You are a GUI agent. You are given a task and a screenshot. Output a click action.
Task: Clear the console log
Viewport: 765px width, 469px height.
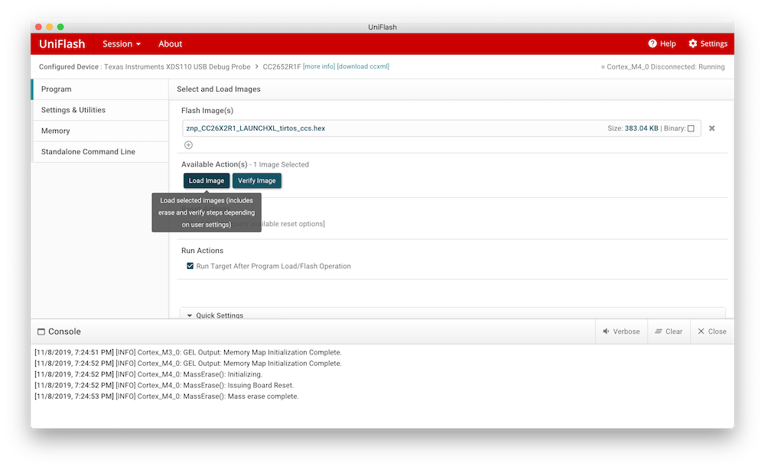(x=669, y=332)
